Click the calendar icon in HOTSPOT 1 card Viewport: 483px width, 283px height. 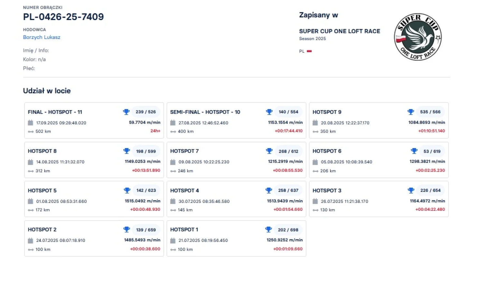[x=173, y=241]
